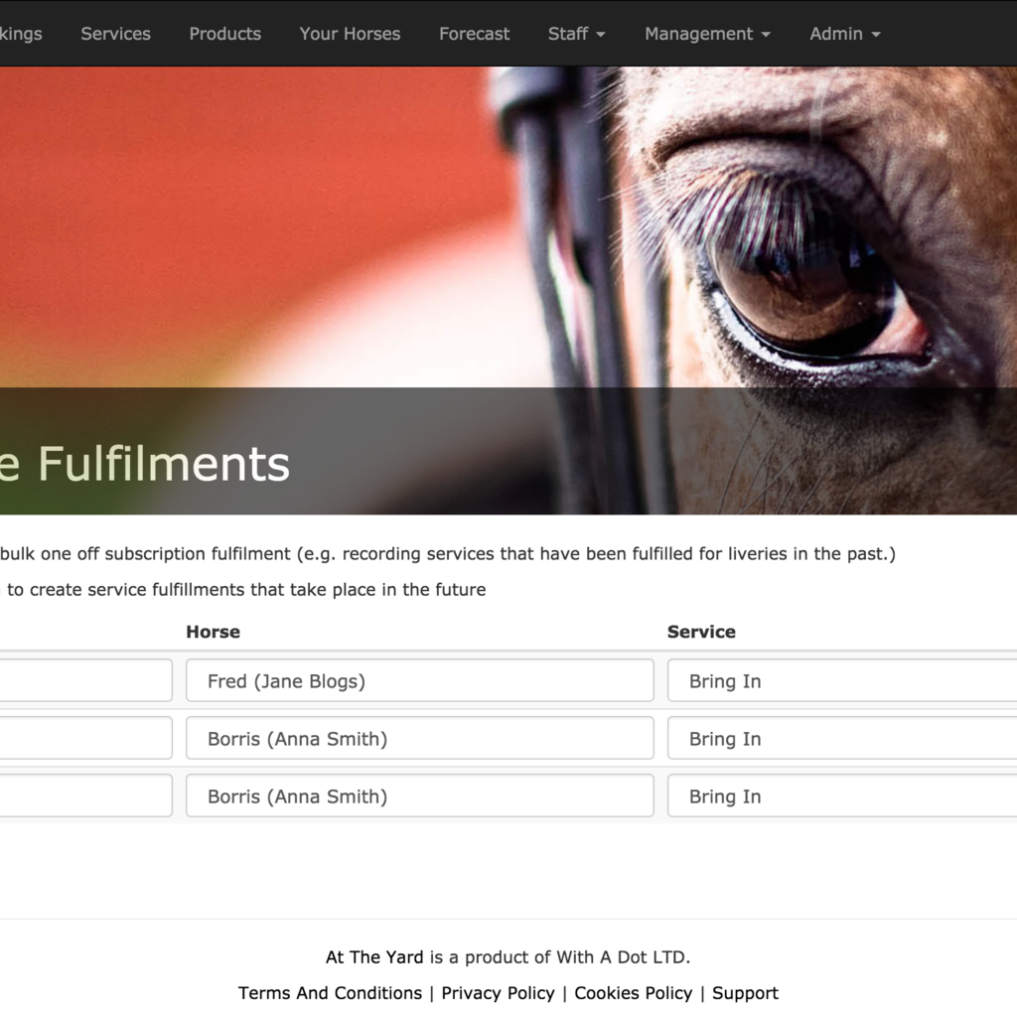Select the first row Bring In service field
The image size is (1017, 1017).
(x=842, y=680)
